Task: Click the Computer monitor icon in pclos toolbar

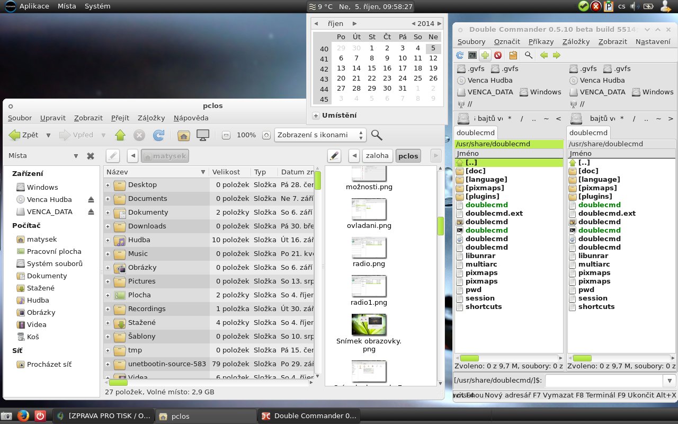Action: coord(202,135)
